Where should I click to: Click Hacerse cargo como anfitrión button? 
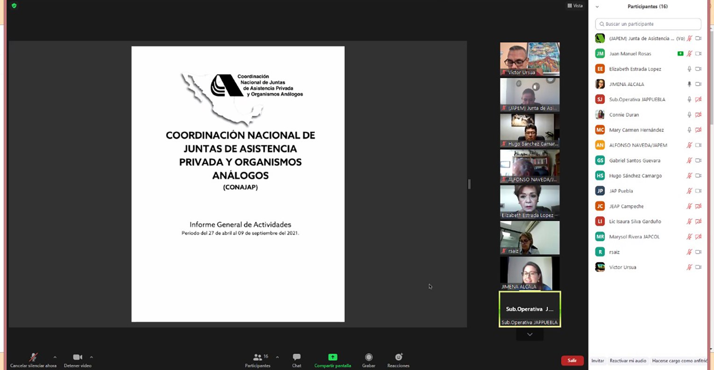[x=679, y=361]
